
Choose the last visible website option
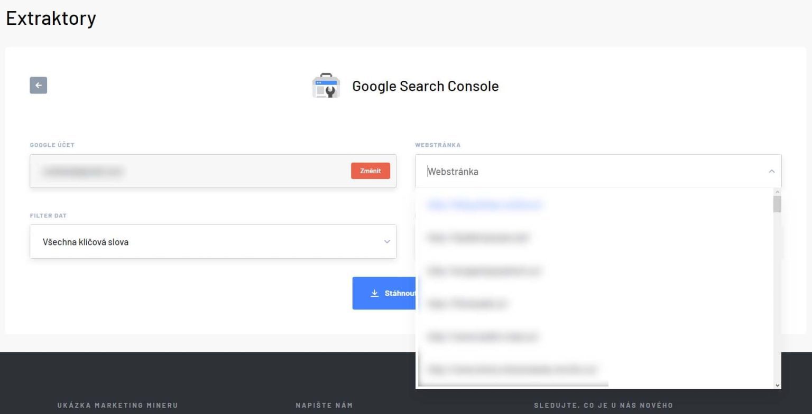pos(512,369)
